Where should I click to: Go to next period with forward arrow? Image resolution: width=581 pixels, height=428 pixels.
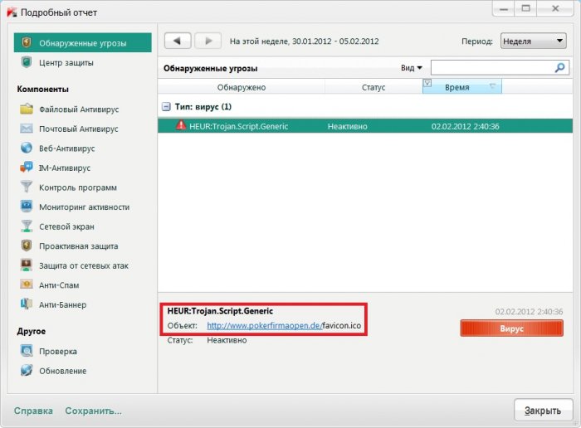(207, 41)
